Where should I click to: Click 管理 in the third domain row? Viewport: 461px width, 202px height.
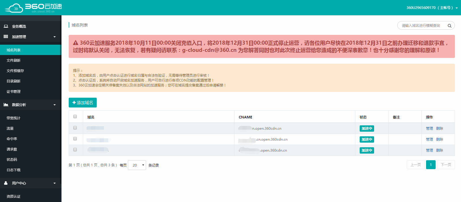point(430,150)
